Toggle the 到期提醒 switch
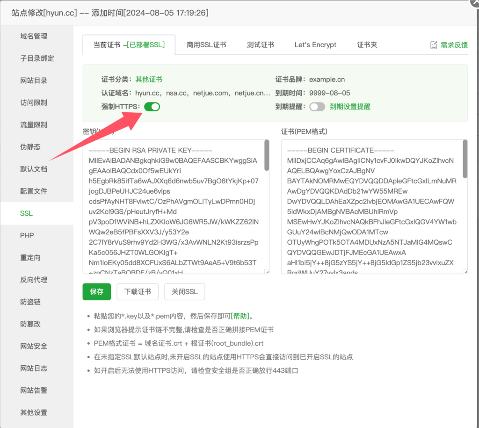 (317, 107)
